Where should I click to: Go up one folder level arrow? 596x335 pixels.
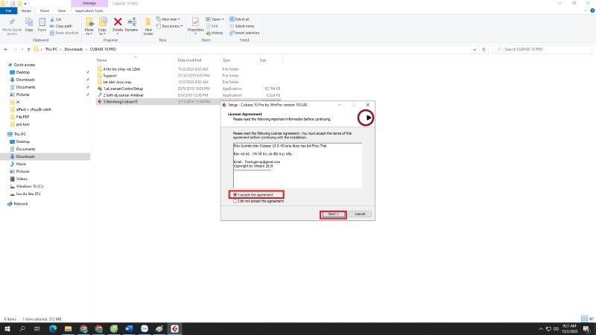click(28, 49)
